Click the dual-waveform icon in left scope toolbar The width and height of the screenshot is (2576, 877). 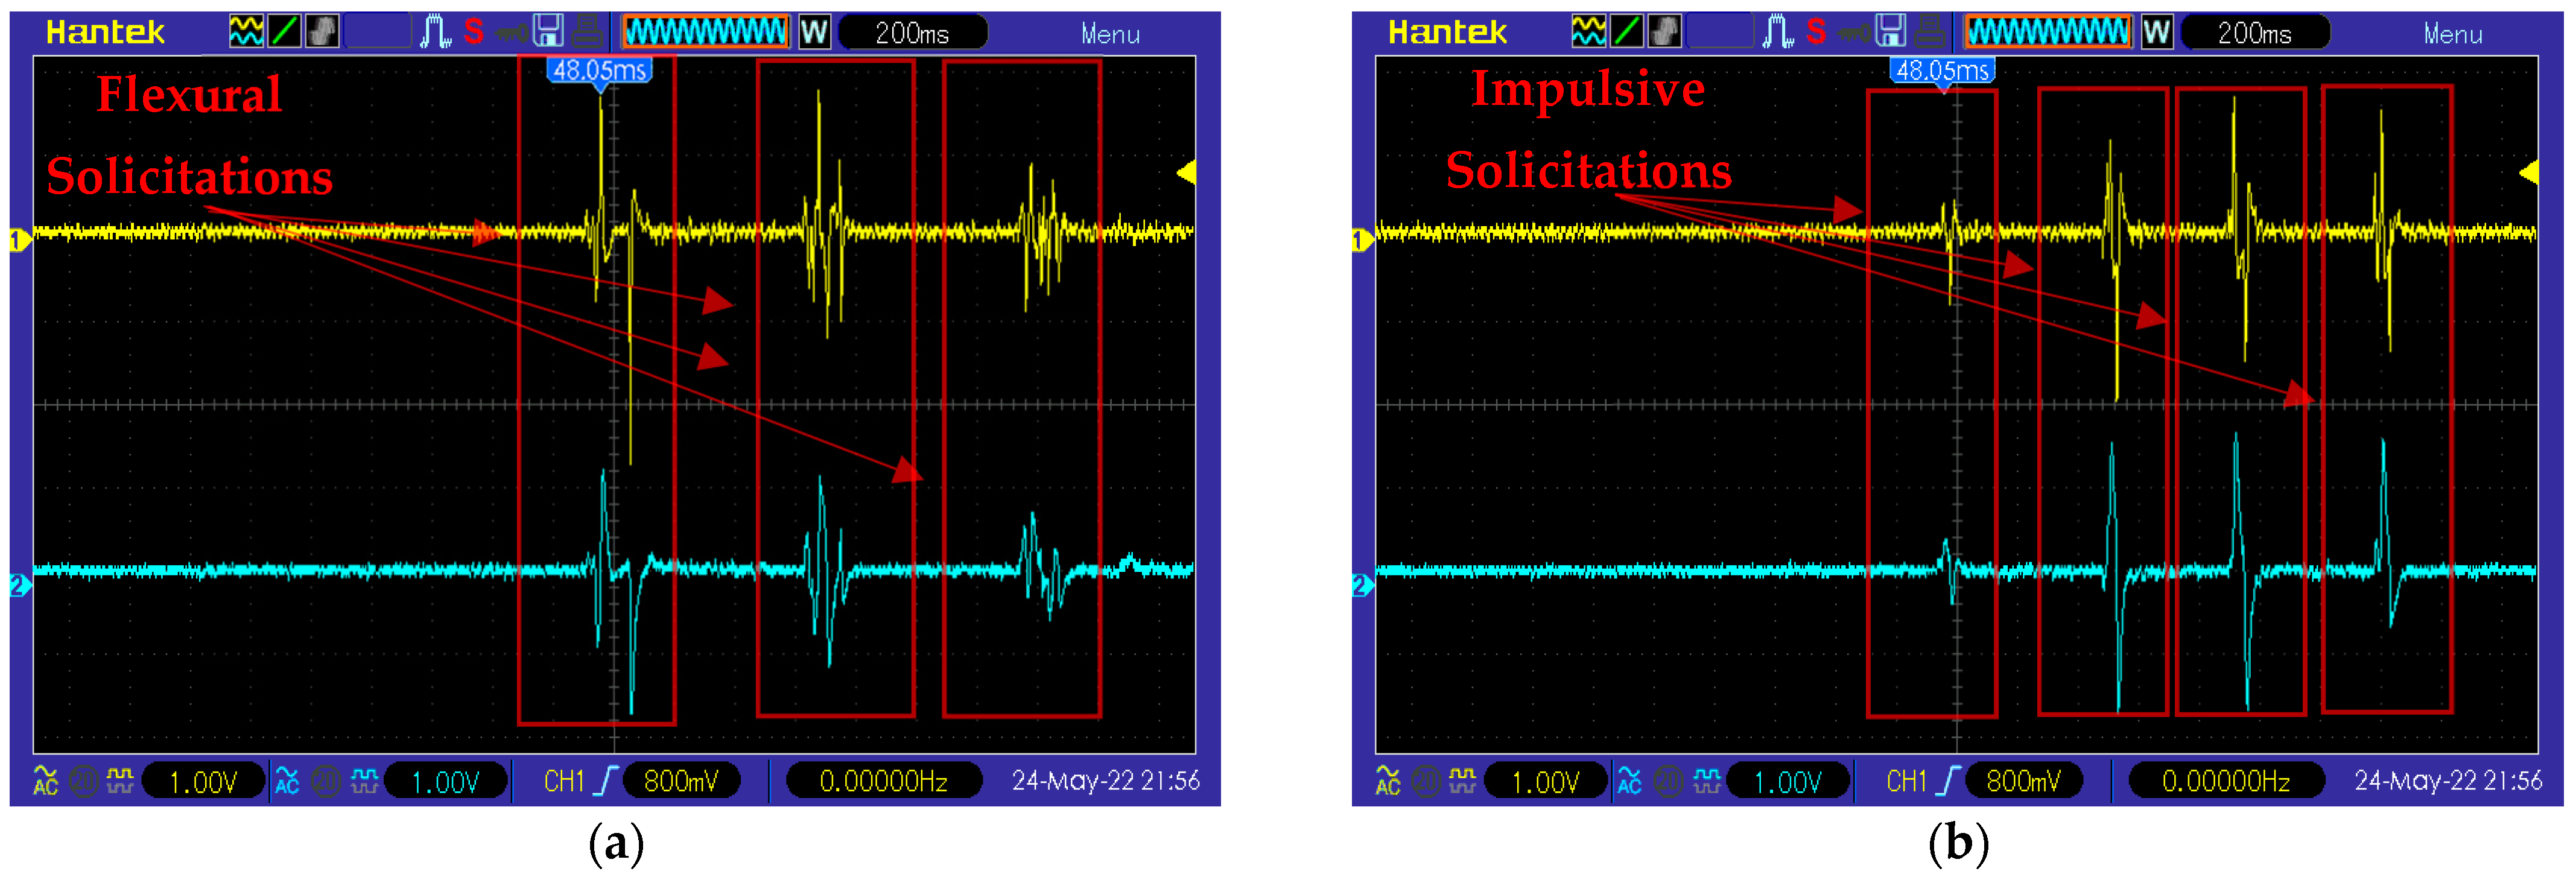(246, 32)
